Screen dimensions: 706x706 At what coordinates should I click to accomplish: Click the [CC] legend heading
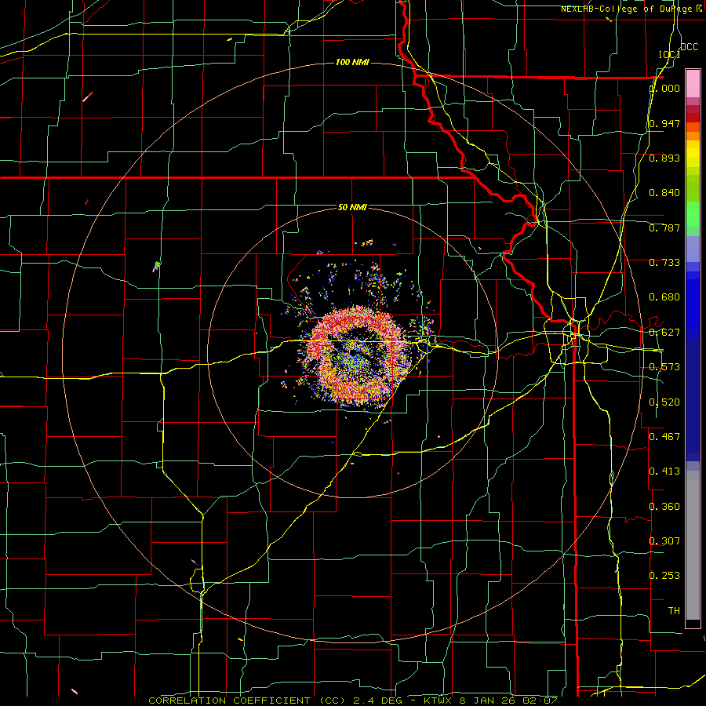pos(669,54)
